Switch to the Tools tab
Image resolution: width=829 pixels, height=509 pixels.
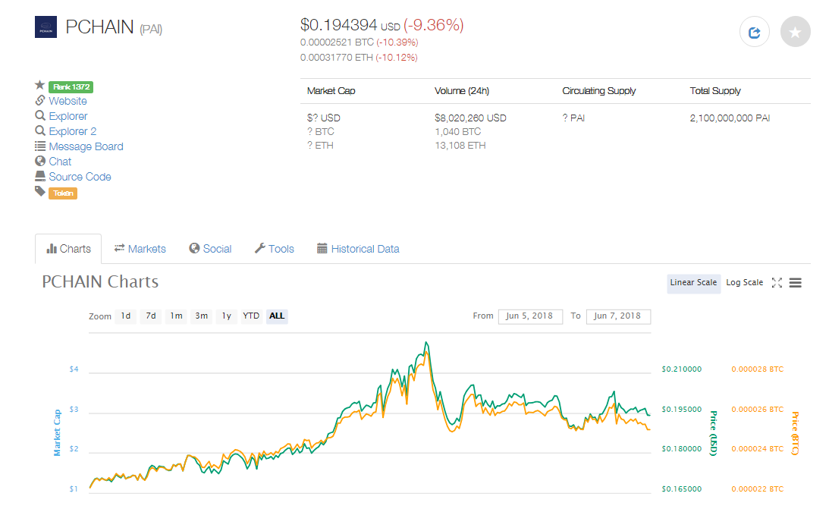point(275,249)
